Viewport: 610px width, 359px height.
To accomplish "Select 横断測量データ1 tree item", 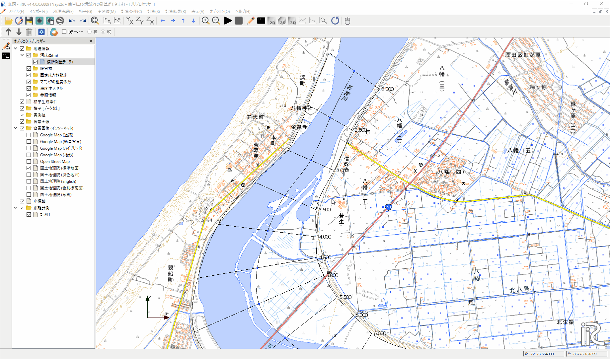I will pos(60,62).
